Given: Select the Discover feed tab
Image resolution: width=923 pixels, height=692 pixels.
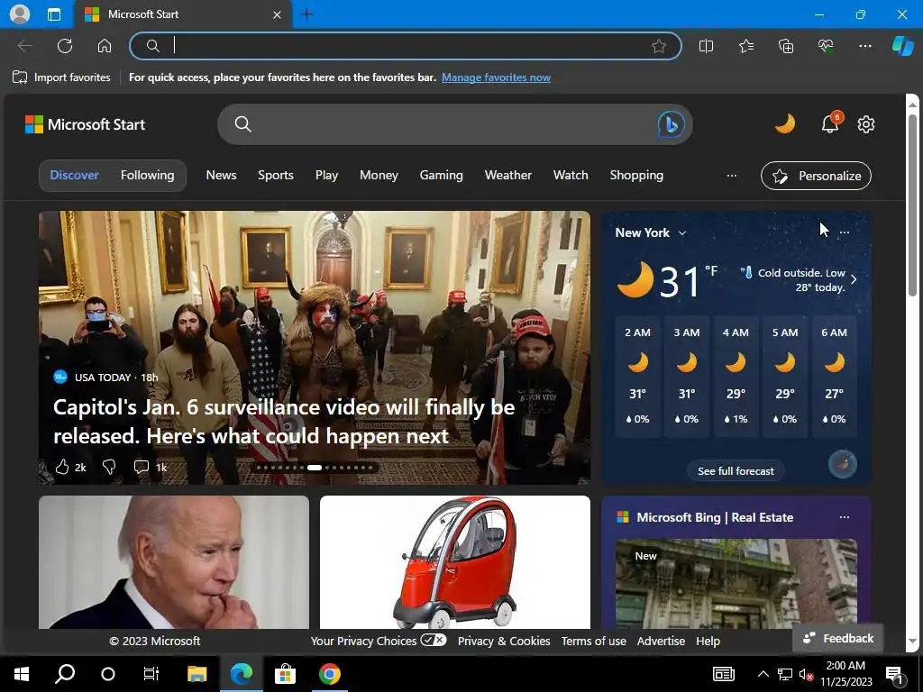Looking at the screenshot, I should click(x=74, y=176).
